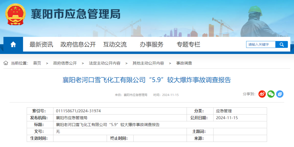Screen dimensions: 294x147
Task: Open the 办事服务 menu
Action: [152, 44]
